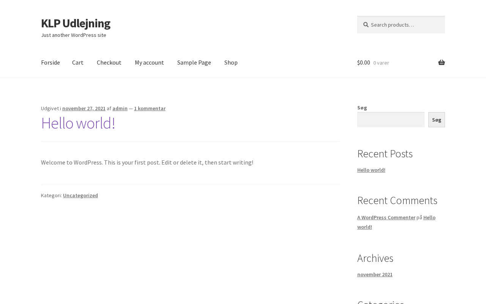Image resolution: width=486 pixels, height=304 pixels.
Task: Open the november 2021 archive link
Action: click(375, 274)
